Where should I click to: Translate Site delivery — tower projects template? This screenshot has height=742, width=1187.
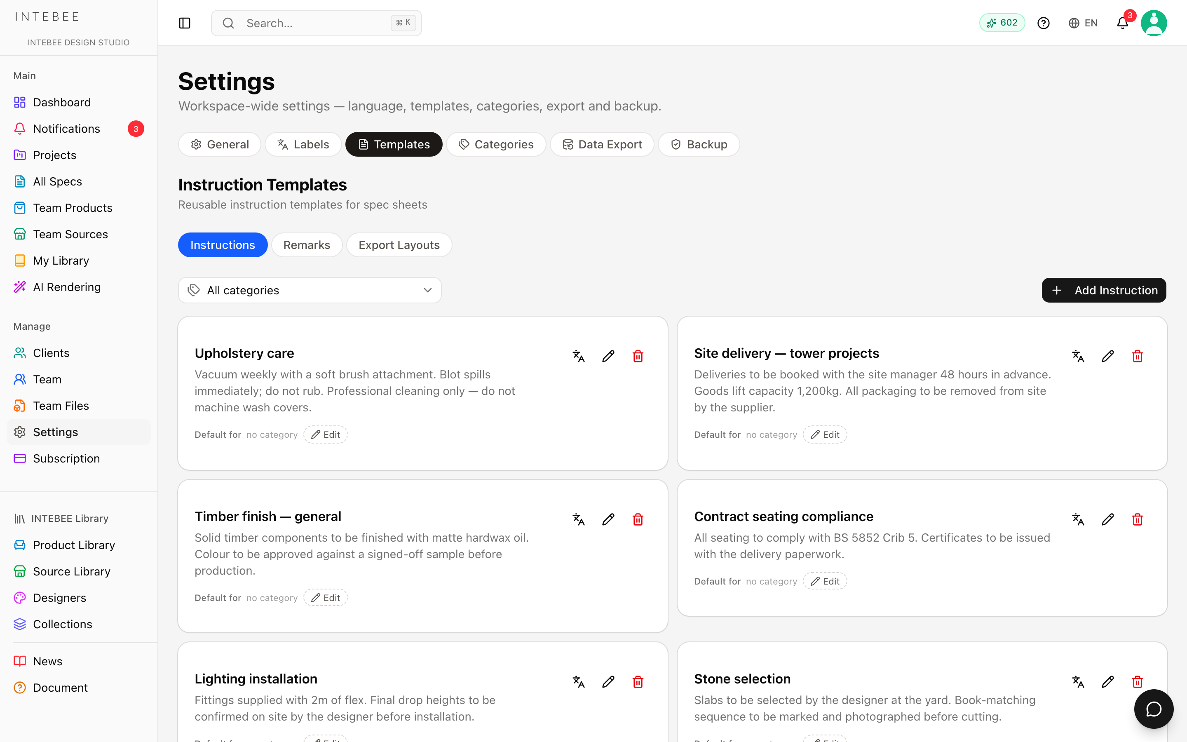point(1078,356)
